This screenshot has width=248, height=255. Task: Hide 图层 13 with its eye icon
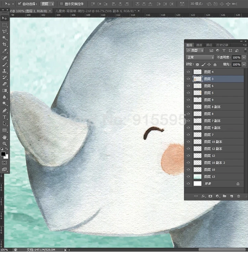188,177
